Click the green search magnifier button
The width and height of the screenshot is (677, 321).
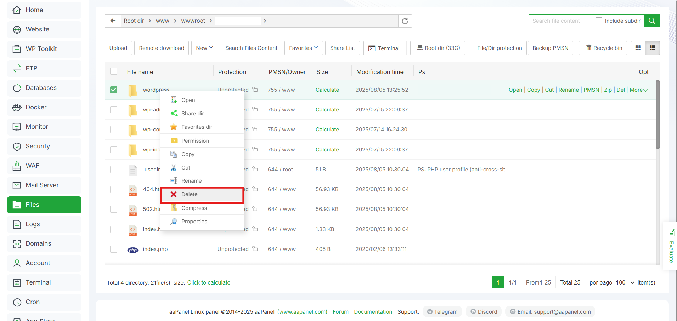click(651, 21)
